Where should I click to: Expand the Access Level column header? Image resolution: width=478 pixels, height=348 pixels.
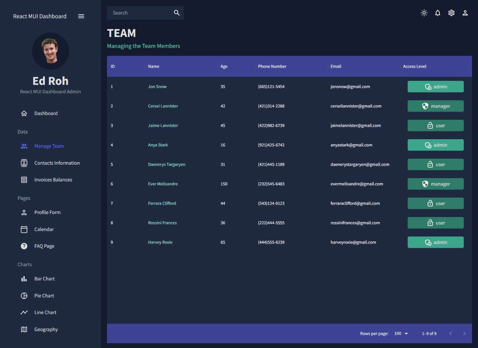(414, 66)
